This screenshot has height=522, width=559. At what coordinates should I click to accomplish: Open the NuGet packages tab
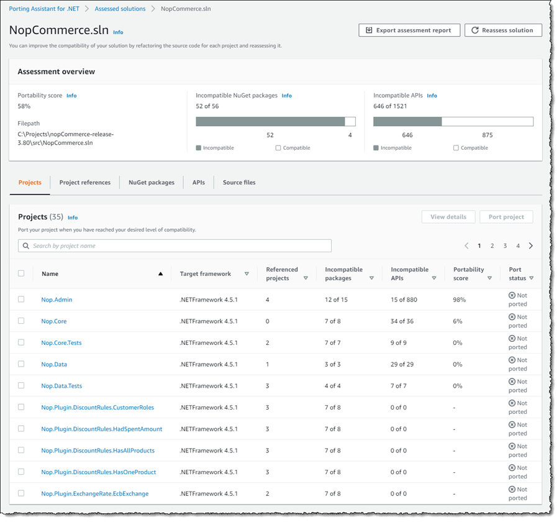tap(152, 182)
